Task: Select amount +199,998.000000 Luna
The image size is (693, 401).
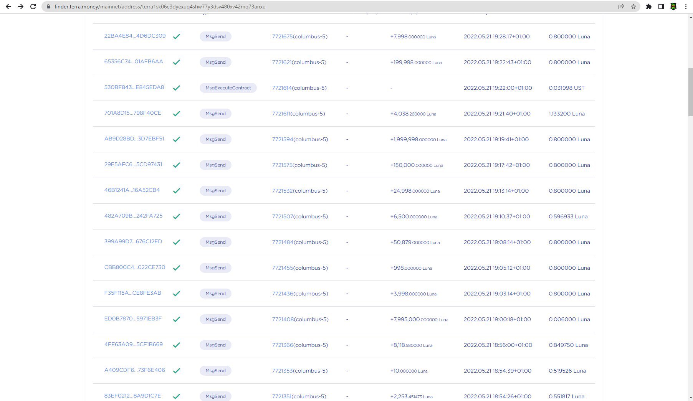Action: pyautogui.click(x=416, y=62)
